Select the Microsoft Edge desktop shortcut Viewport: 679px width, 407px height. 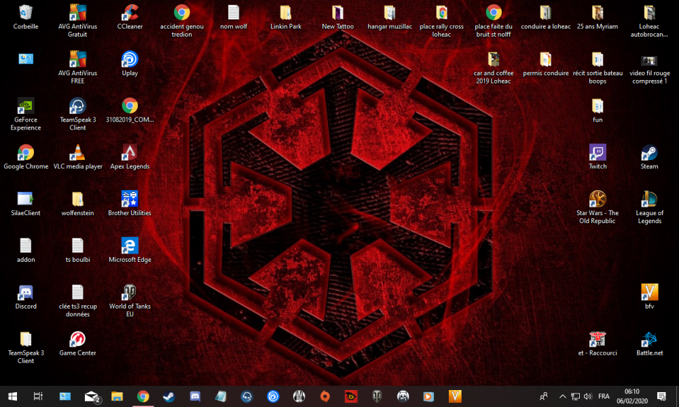(x=130, y=251)
